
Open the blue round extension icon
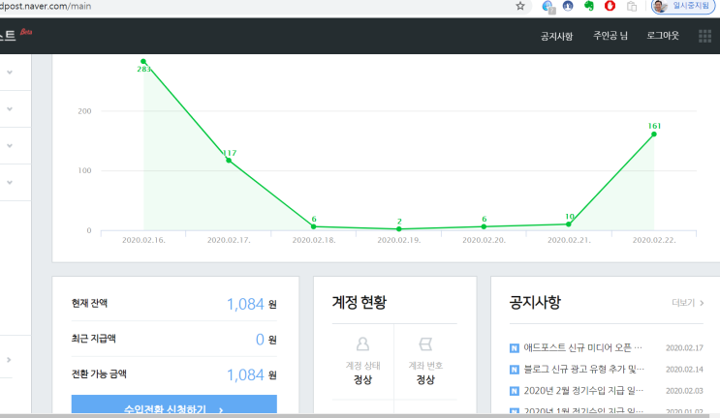[568, 6]
